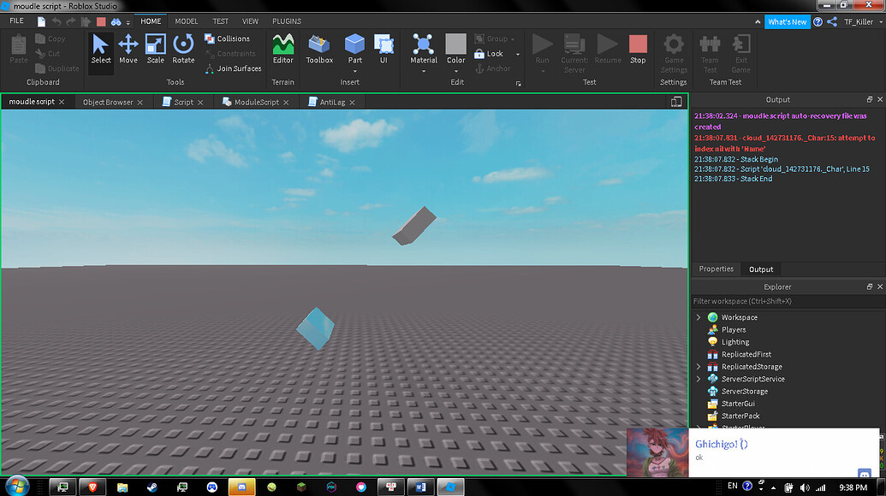Open the TF_Killer account menu
This screenshot has height=496, width=886.
coord(863,21)
